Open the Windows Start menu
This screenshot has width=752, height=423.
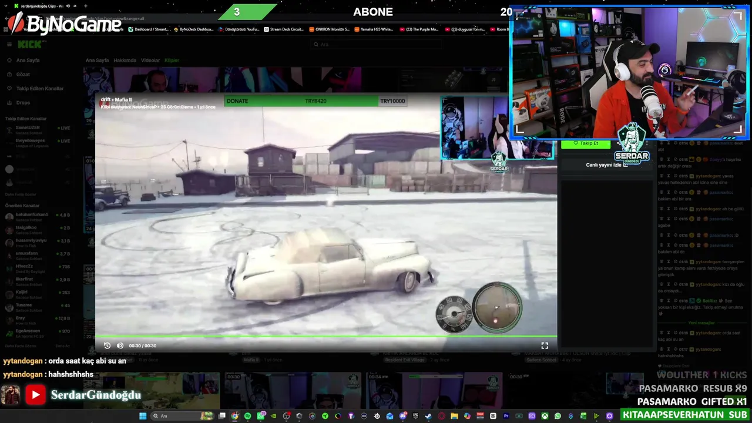143,416
